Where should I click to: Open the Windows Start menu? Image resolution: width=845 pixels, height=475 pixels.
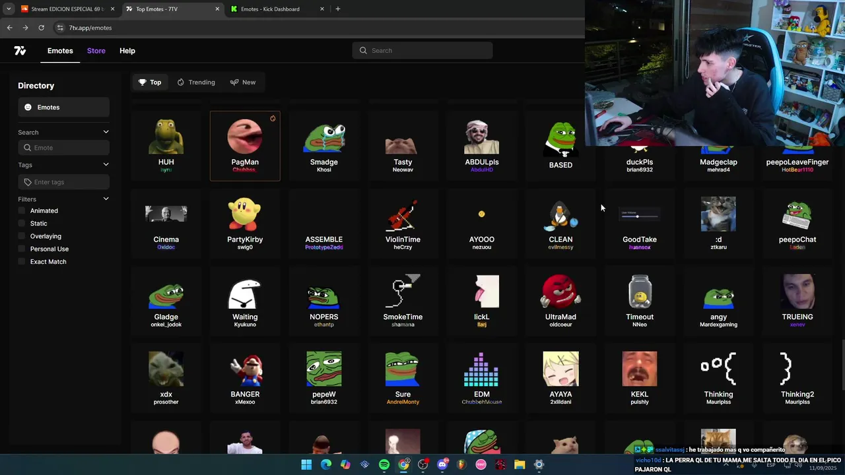tap(306, 465)
